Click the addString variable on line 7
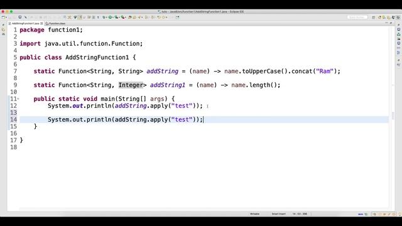 coord(162,71)
